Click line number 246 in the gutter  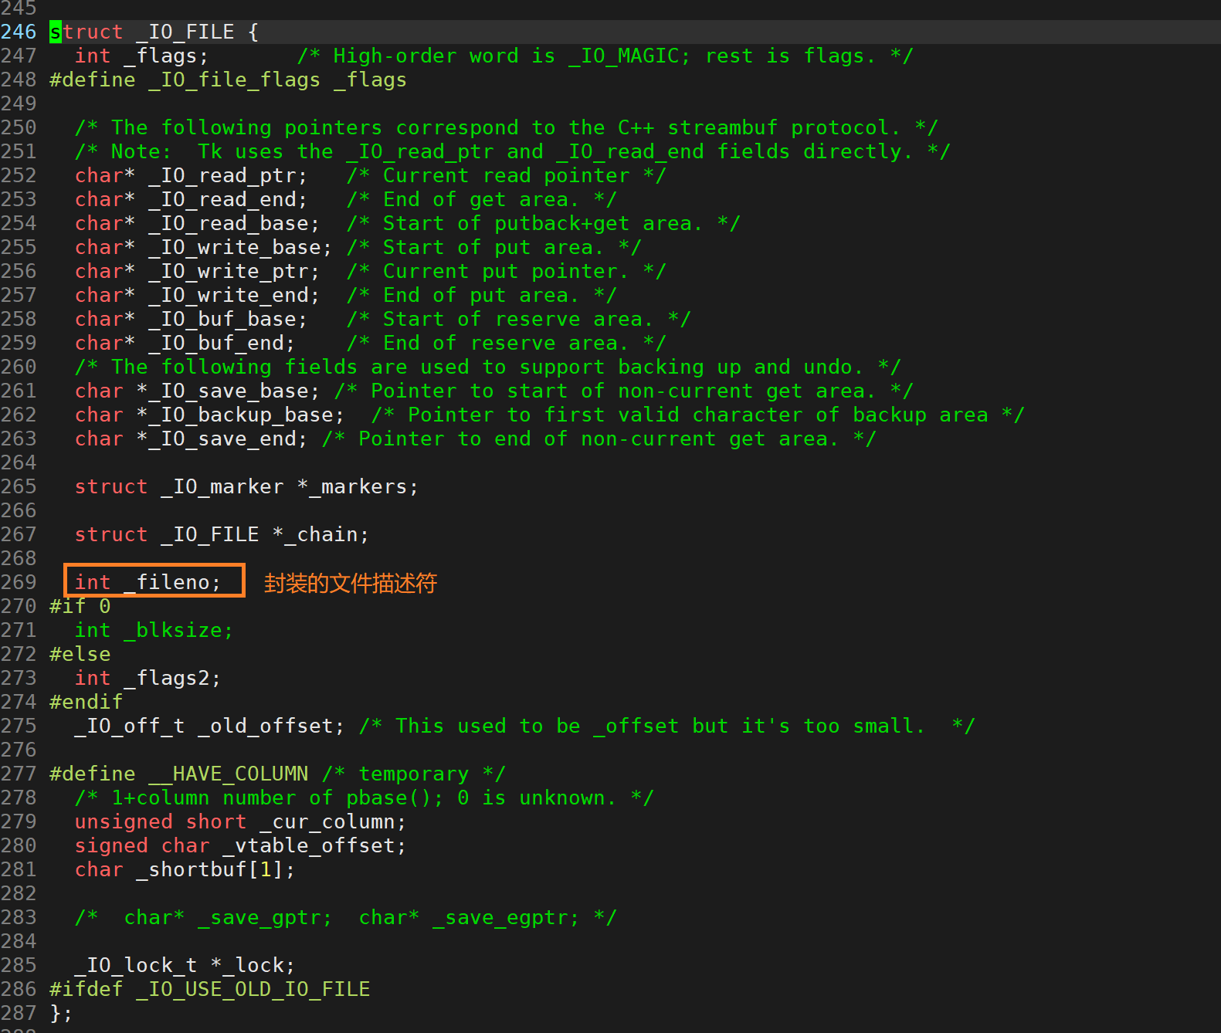point(19,32)
